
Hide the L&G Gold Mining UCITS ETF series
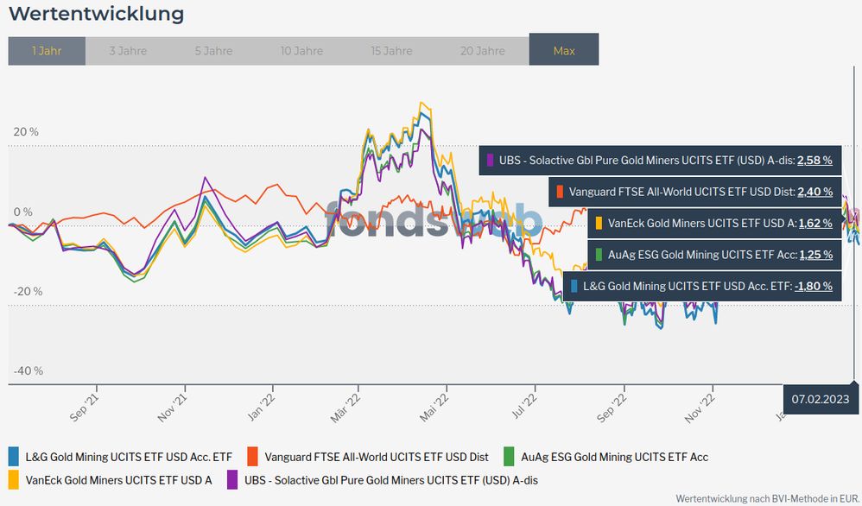click(129, 457)
